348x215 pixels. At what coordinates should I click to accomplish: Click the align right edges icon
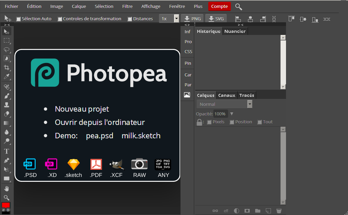tap(263, 19)
